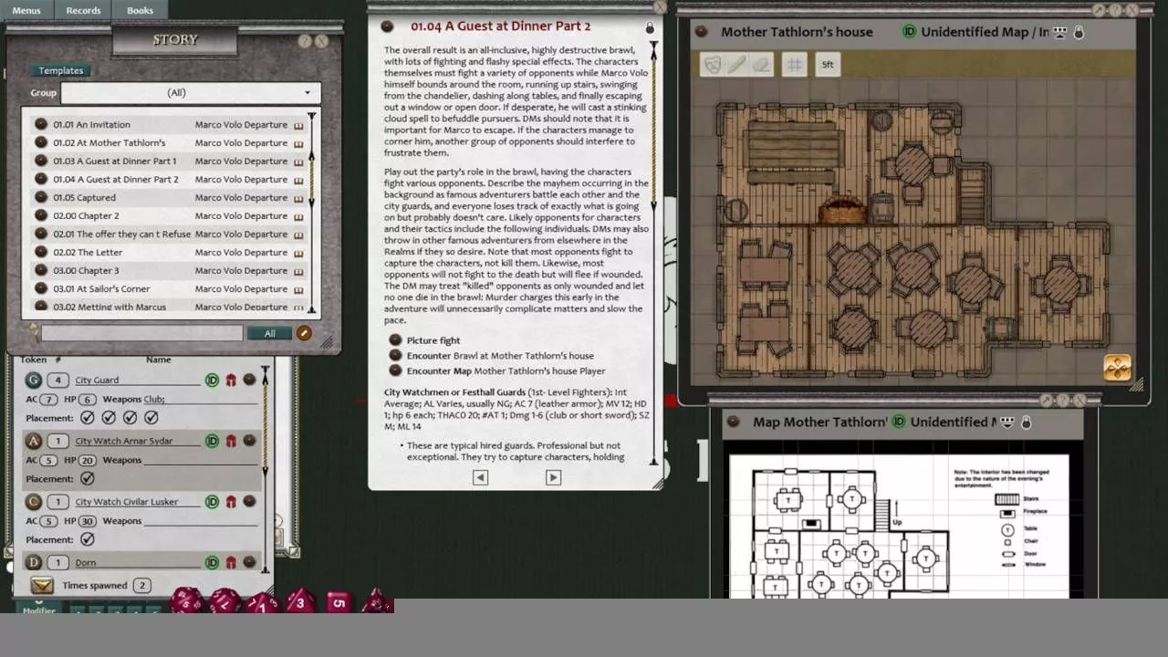Open the Records tab

[x=83, y=10]
